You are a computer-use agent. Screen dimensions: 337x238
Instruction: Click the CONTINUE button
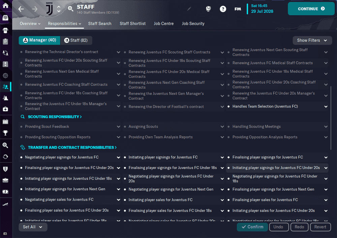(311, 9)
